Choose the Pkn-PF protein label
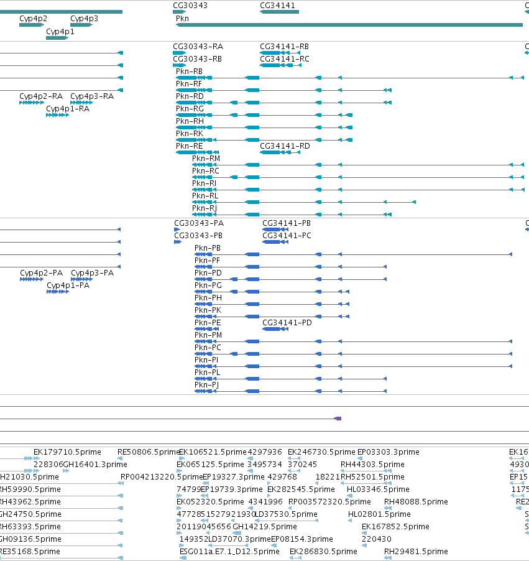 207,261
